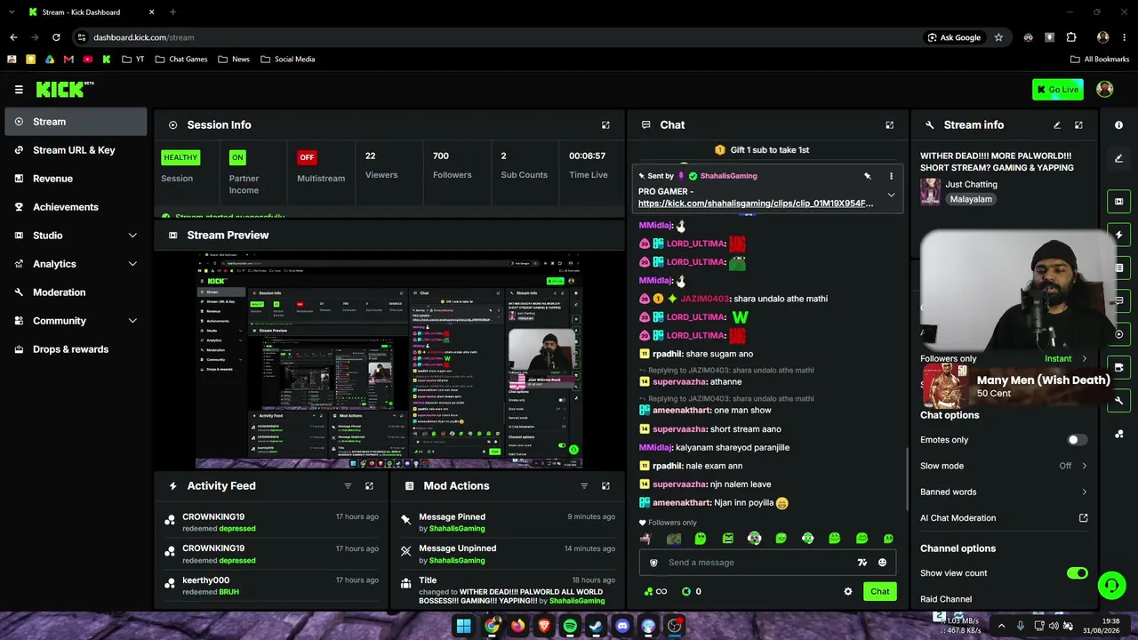Open the Chat Games bookmarks folder
This screenshot has height=640, width=1138.
180,60
